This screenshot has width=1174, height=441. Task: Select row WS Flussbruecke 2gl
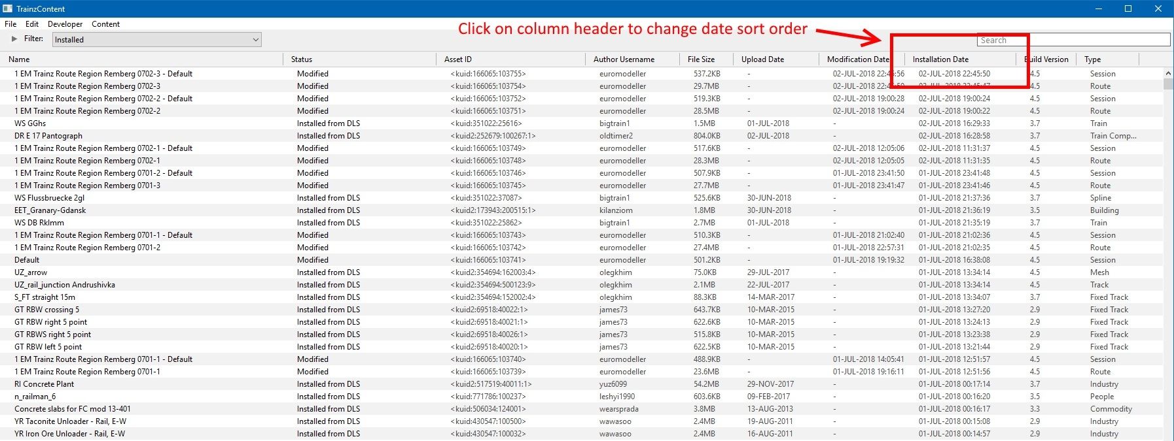click(x=582, y=198)
